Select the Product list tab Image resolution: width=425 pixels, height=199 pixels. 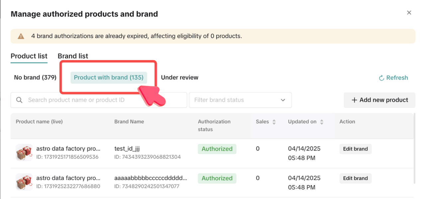pos(29,56)
